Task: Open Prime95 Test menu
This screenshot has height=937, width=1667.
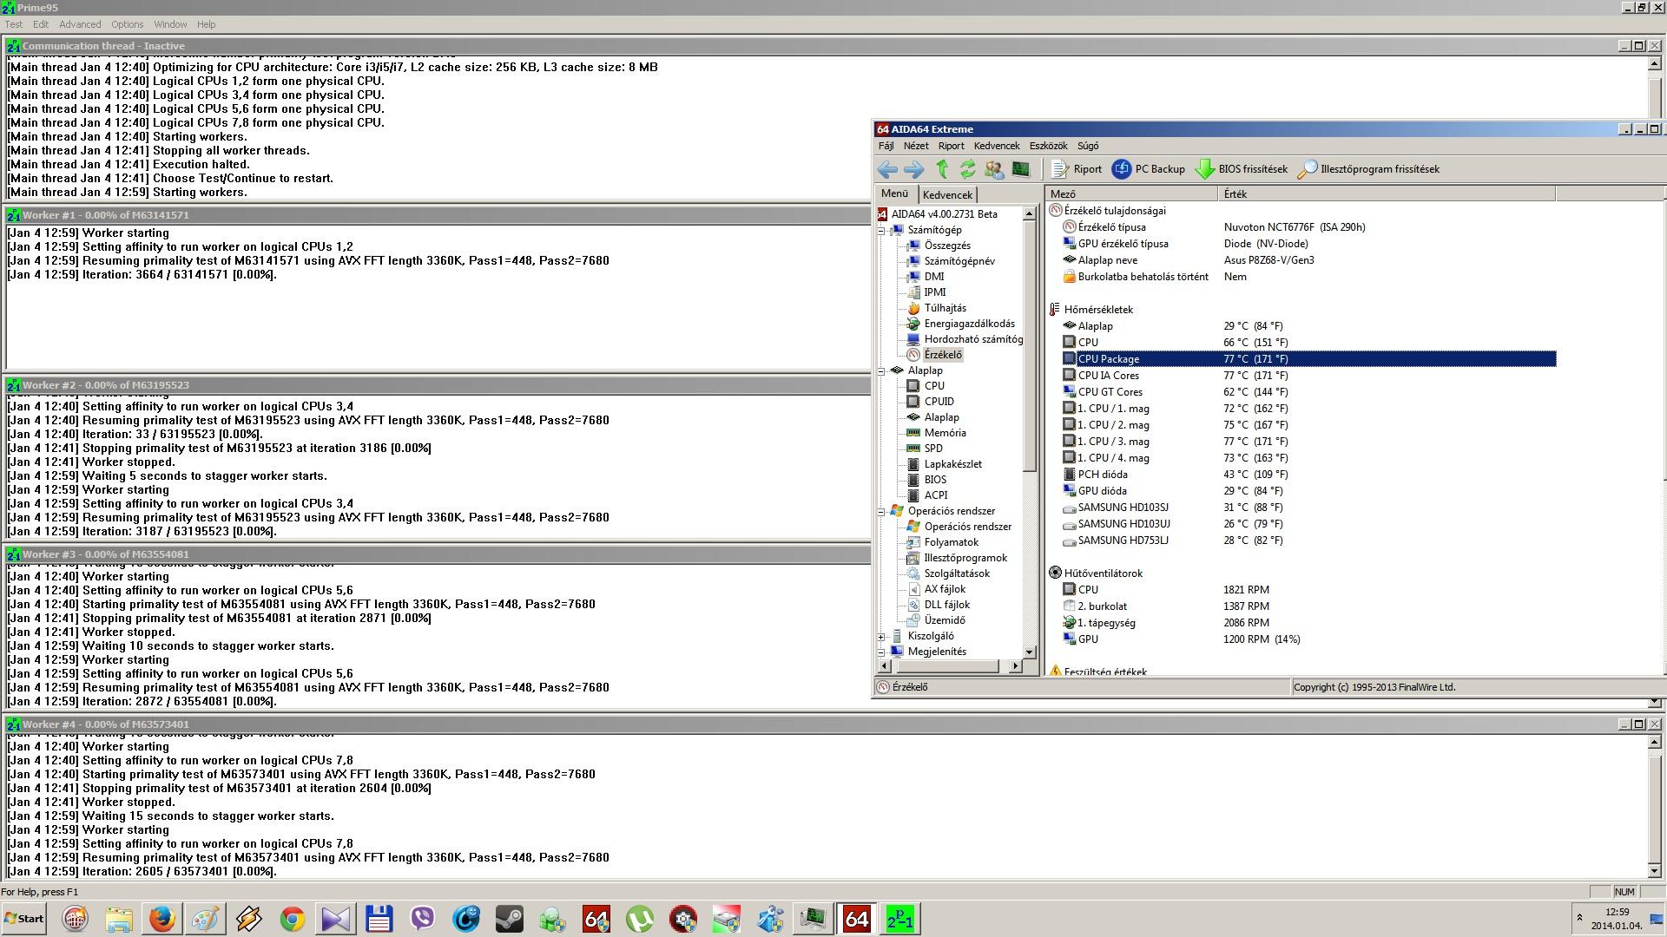Action: click(14, 24)
